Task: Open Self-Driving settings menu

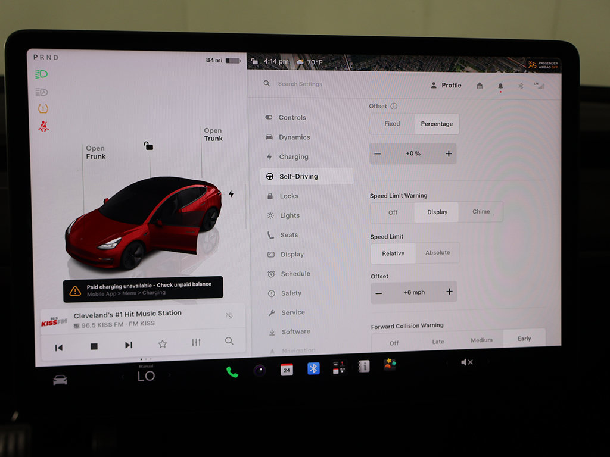Action: pyautogui.click(x=307, y=176)
